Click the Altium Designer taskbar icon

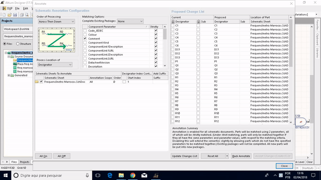pos(156,175)
